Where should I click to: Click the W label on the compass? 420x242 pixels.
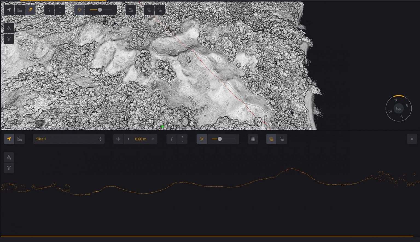[x=390, y=111]
